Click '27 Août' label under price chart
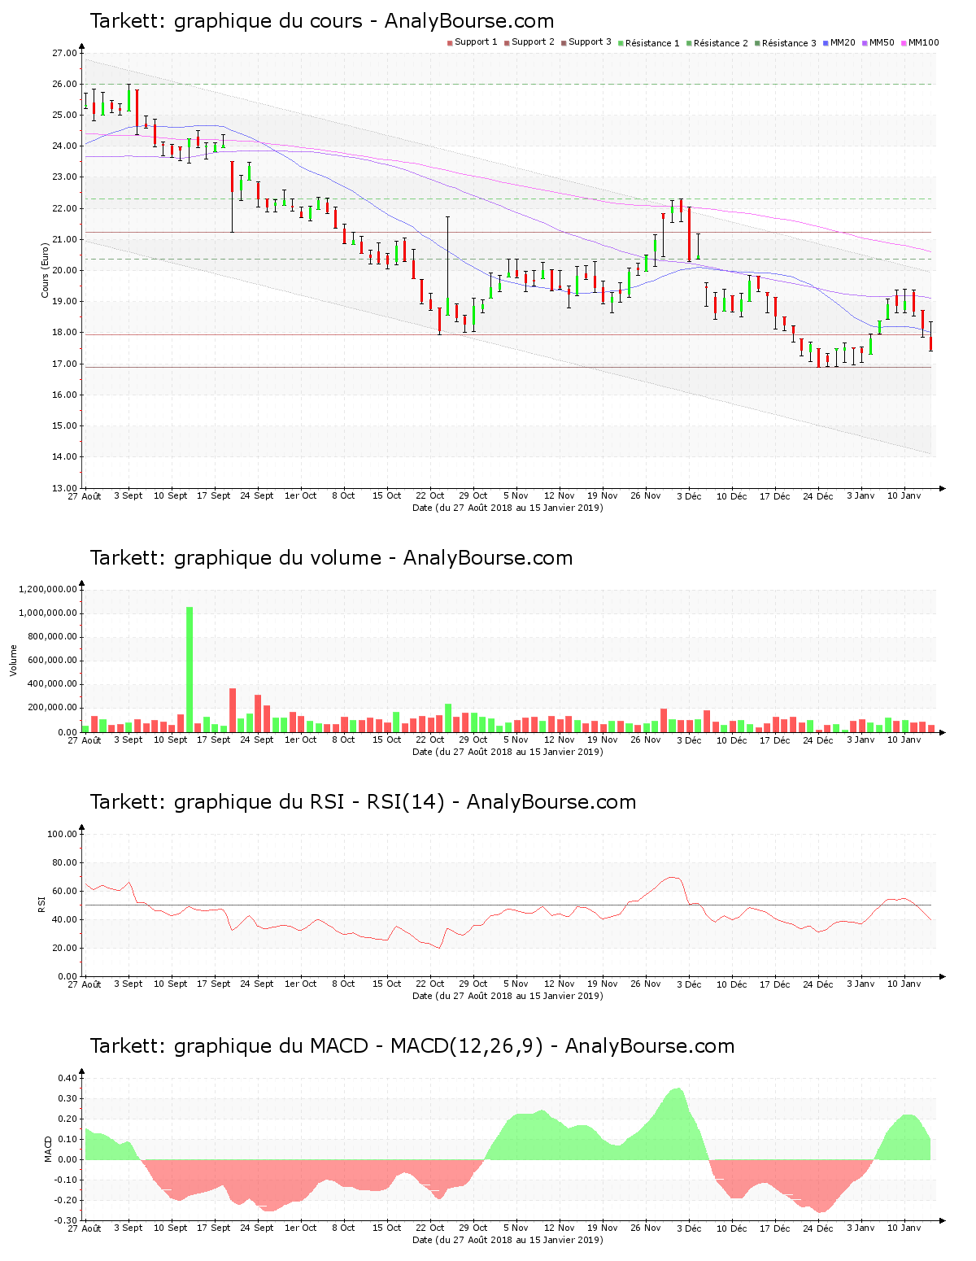The image size is (976, 1261). 85,495
